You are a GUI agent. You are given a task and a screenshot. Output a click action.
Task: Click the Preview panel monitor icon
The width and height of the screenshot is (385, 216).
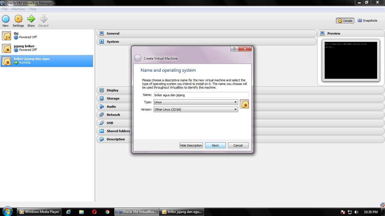click(x=322, y=33)
